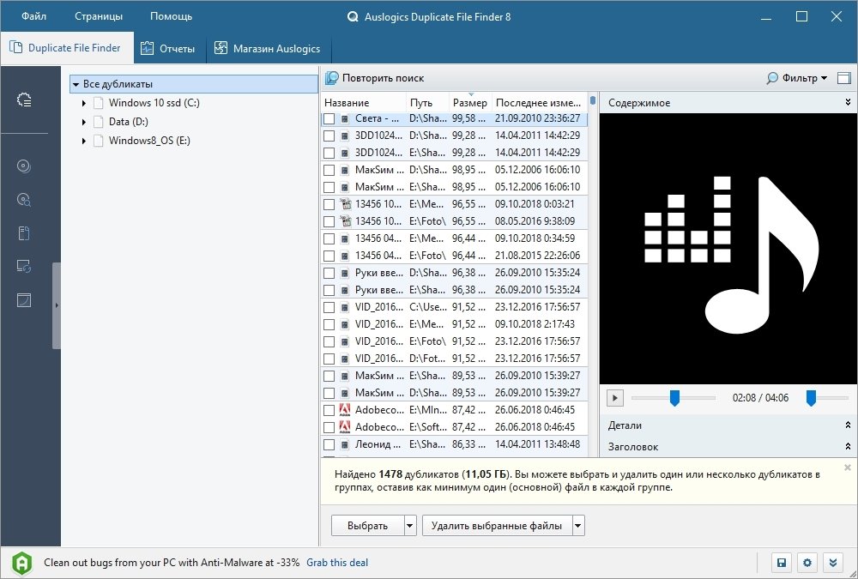Open the Фильтр dropdown
Image resolution: width=858 pixels, height=579 pixels.
pos(797,78)
